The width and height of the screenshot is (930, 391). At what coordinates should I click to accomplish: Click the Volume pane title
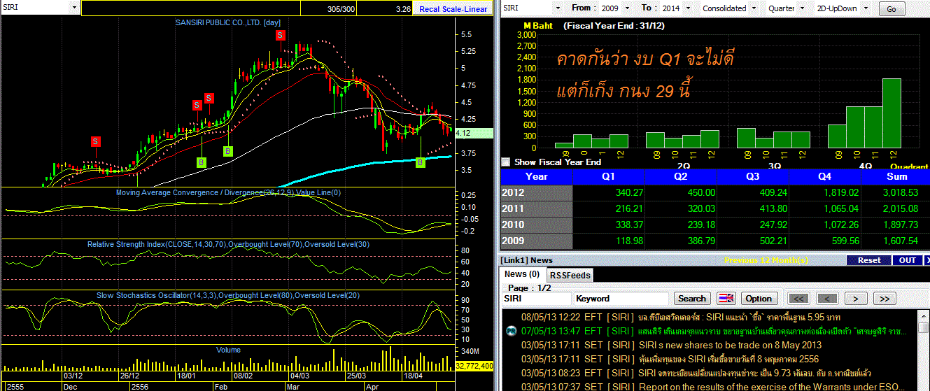click(228, 350)
